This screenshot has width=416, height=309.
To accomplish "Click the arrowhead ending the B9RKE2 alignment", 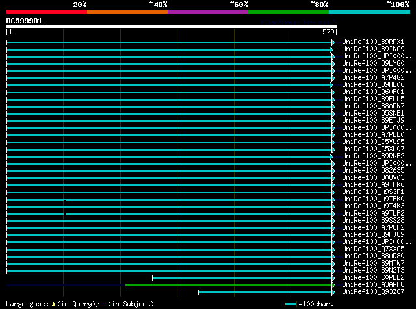I will click(x=331, y=157).
